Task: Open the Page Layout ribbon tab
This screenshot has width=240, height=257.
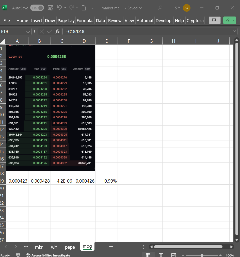Action: (x=66, y=21)
